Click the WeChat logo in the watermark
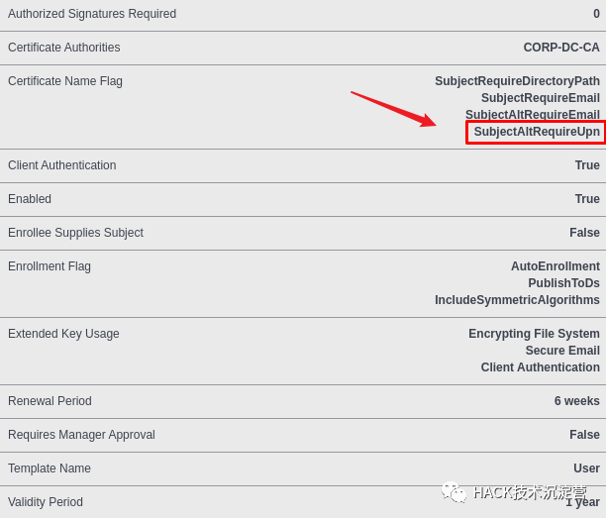This screenshot has height=520, width=606. click(x=454, y=492)
